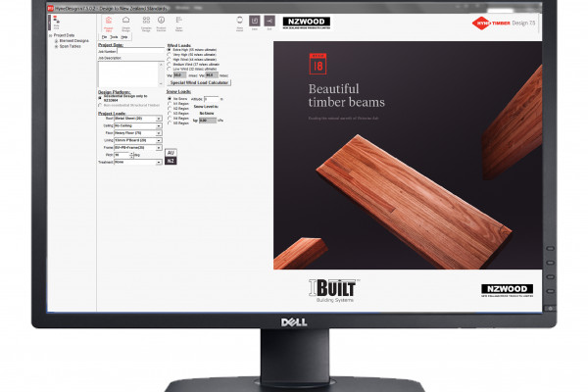Click the NZWOOD logo in the toolbar
Screen dimensions: 588x392
pos(307,23)
